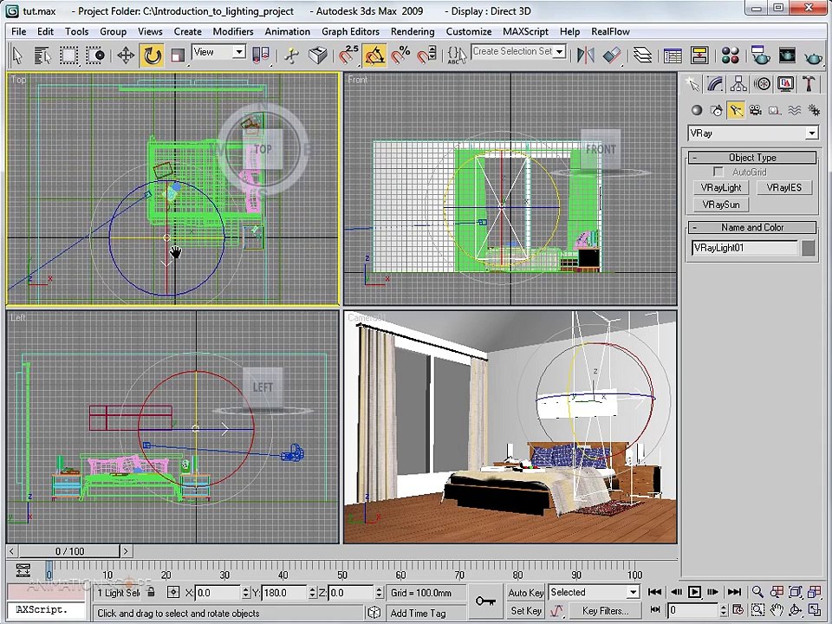The image size is (832, 624).
Task: Select Lights category icon
Action: (736, 110)
